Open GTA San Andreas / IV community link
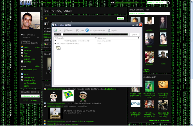Image resolution: width=193 pixels, height=126 pixels. [149, 115]
